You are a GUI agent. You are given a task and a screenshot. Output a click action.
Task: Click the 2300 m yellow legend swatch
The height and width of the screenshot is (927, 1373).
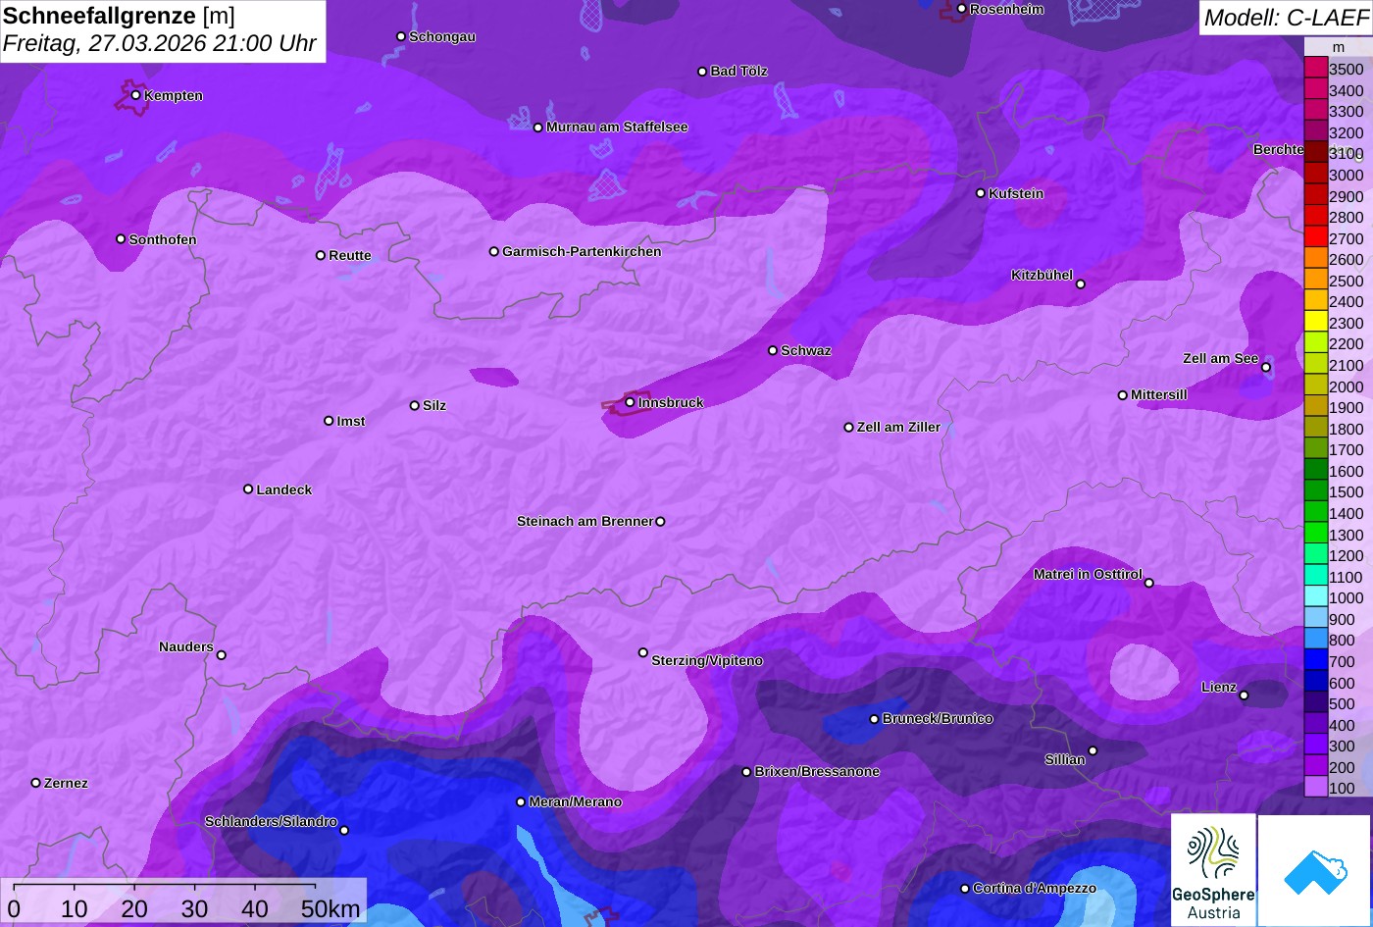[1315, 322]
